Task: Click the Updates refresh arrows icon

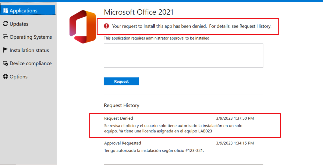Action: pyautogui.click(x=5, y=24)
